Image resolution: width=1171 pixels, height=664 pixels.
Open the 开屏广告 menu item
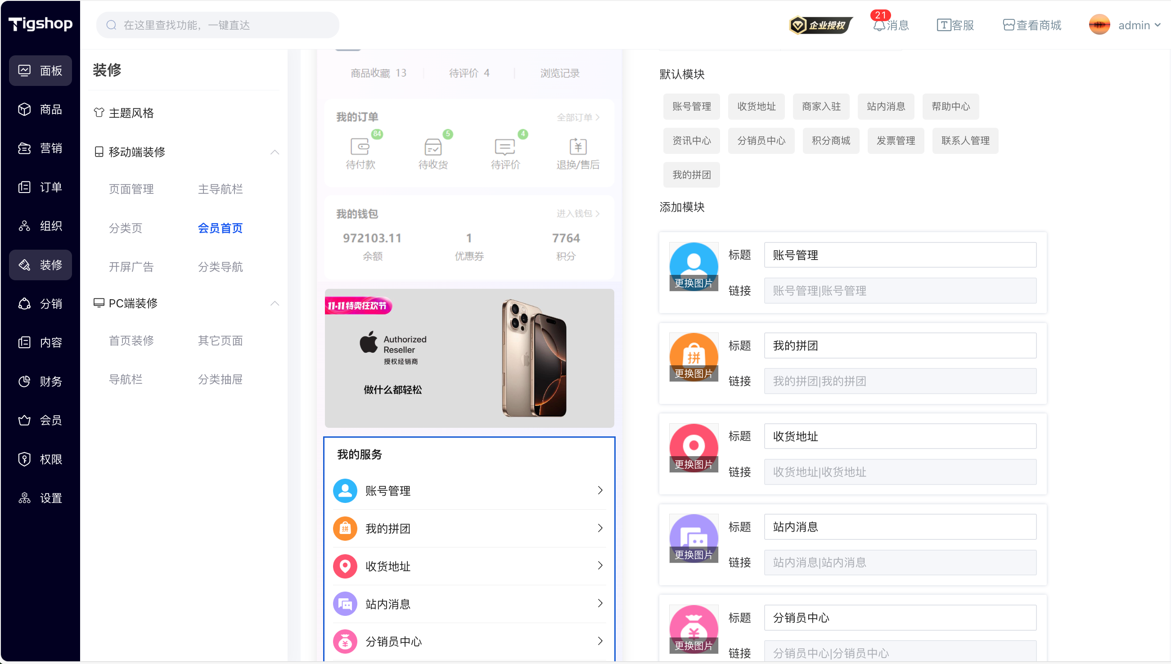[x=131, y=266]
